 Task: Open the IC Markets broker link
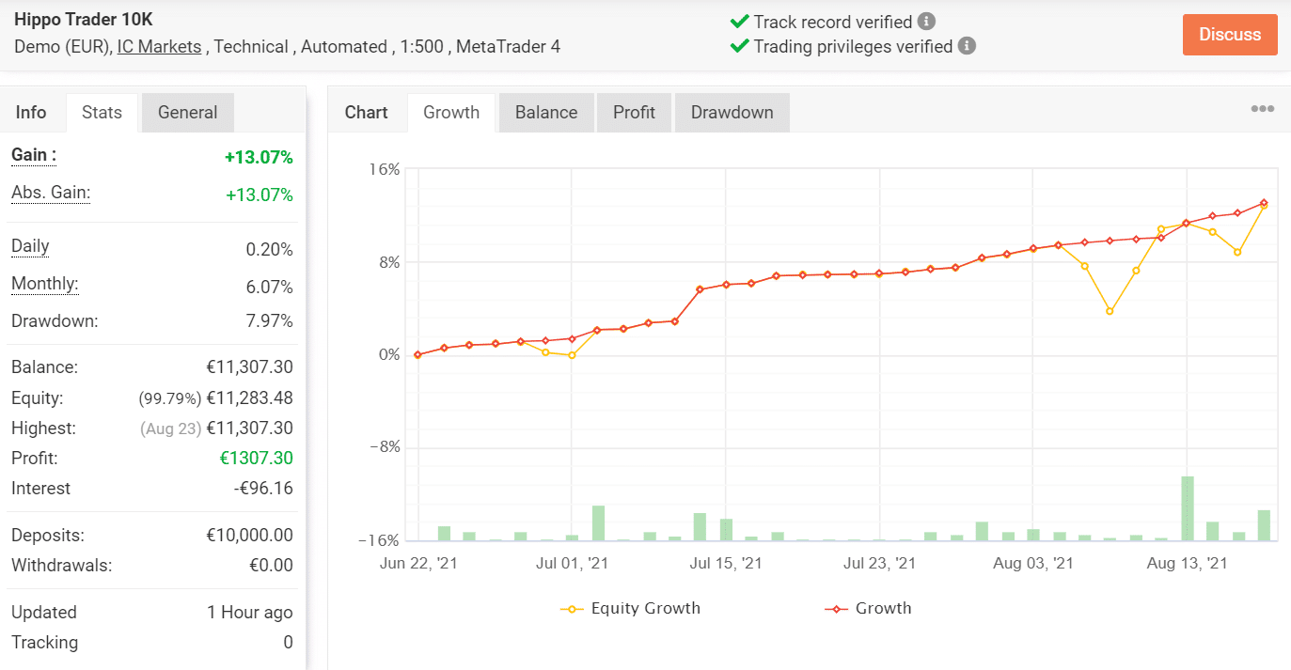159,46
